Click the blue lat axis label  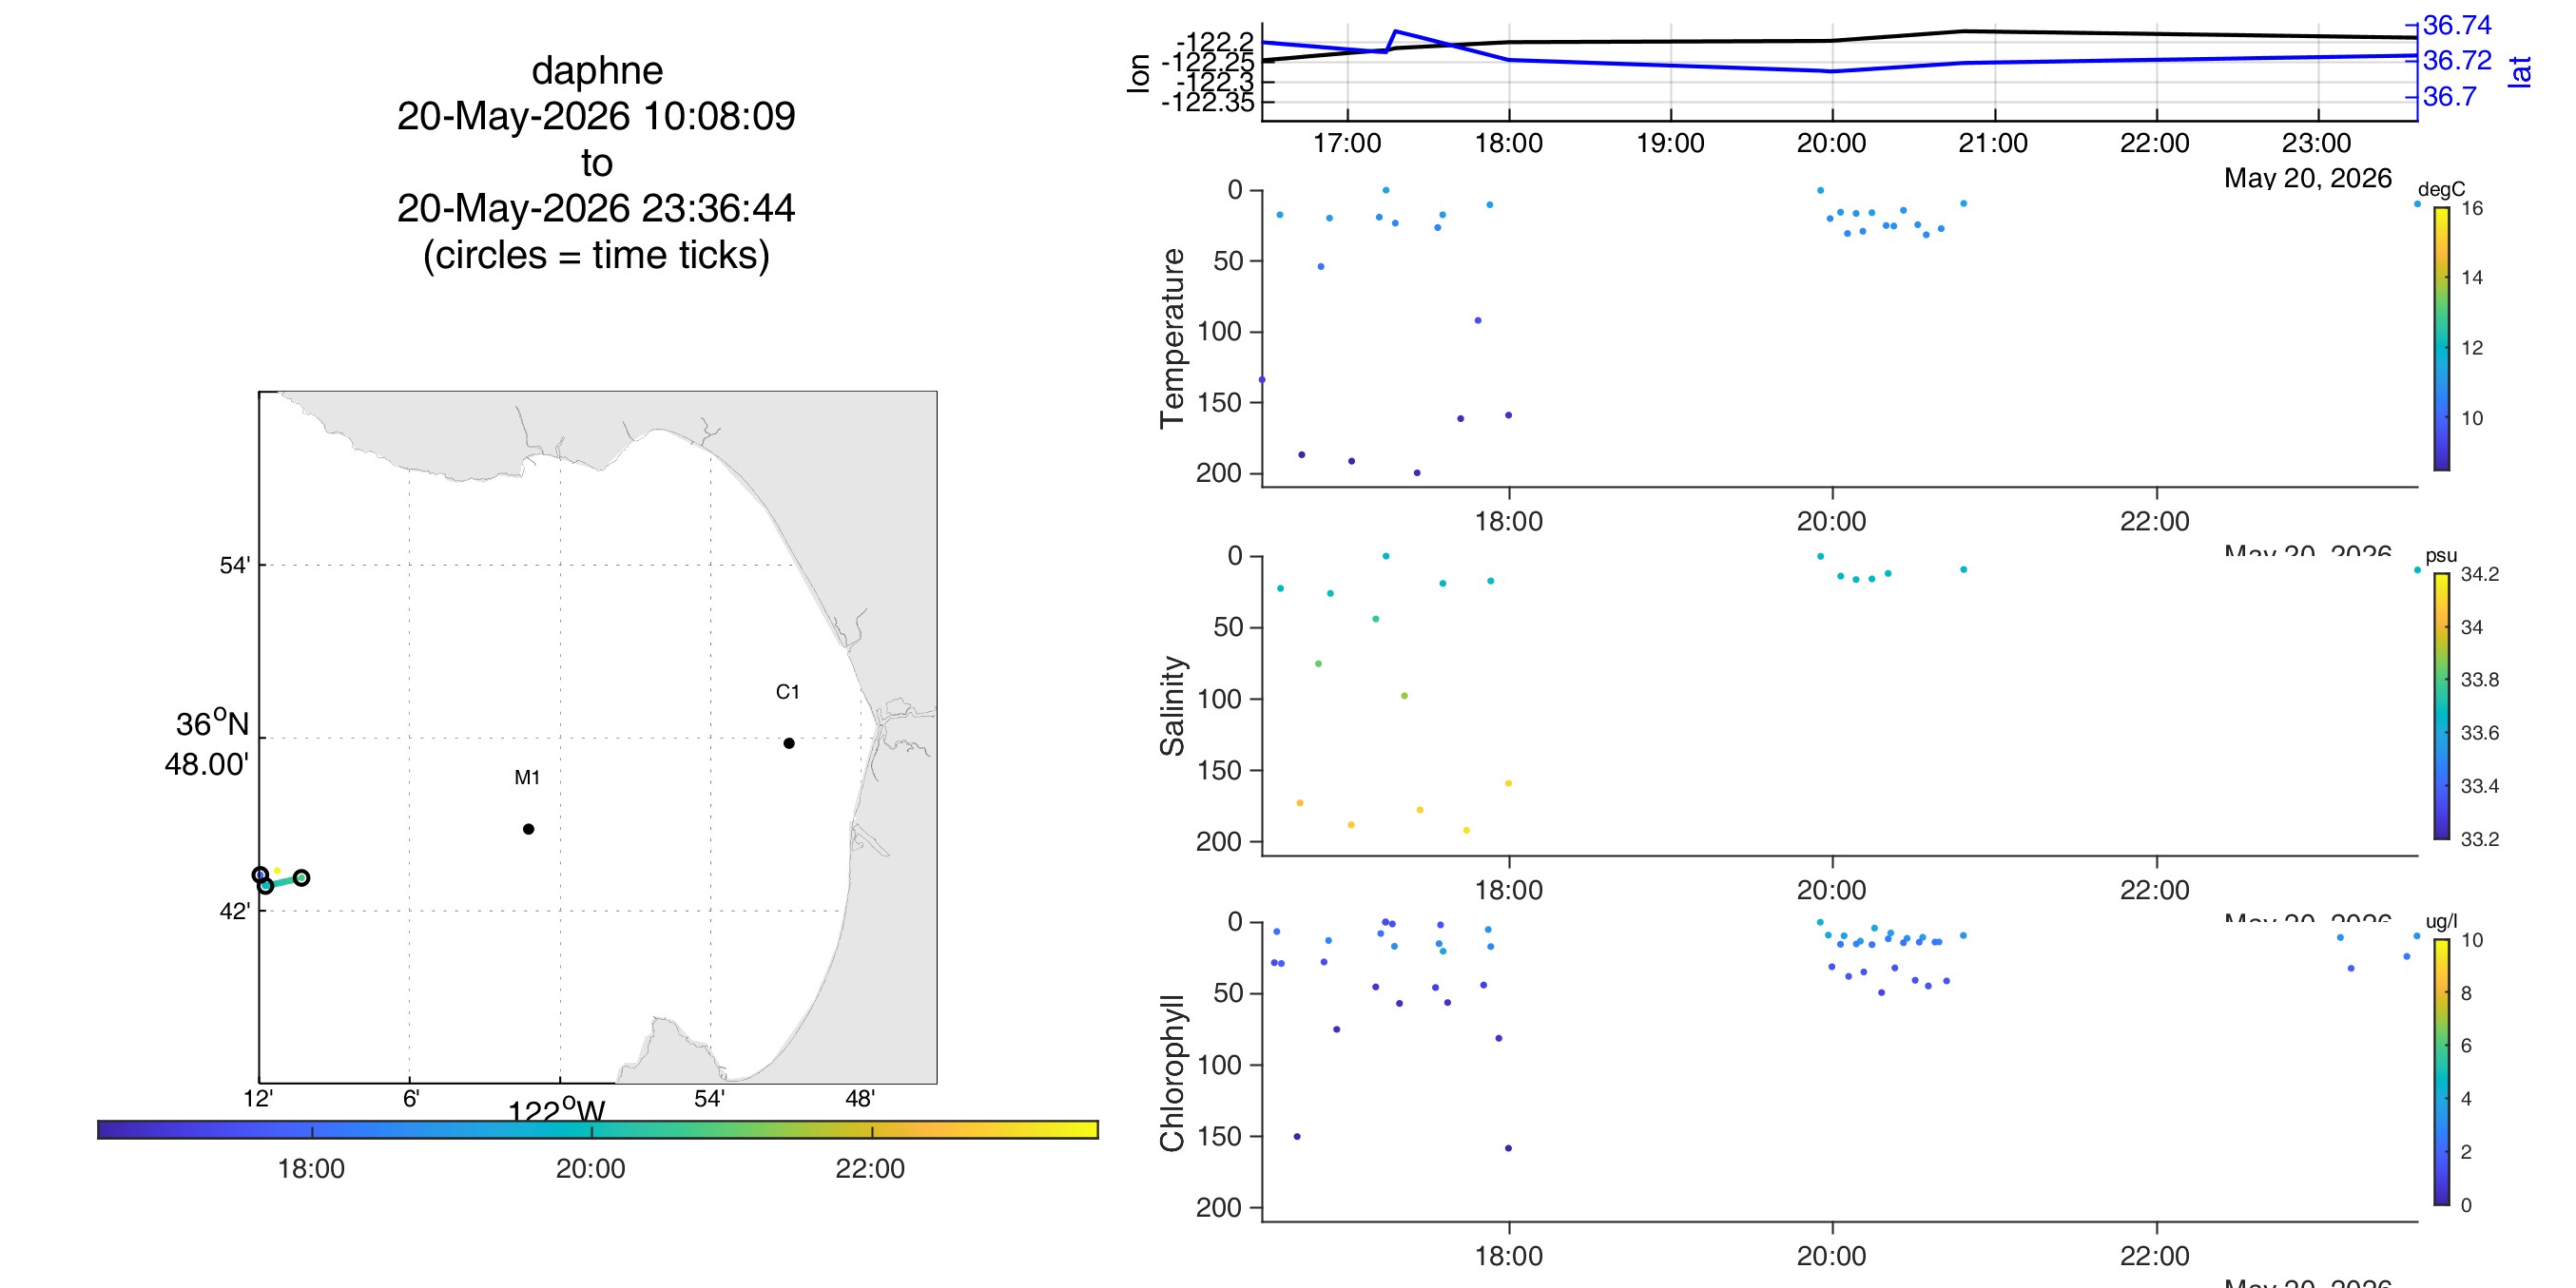click(x=2519, y=71)
